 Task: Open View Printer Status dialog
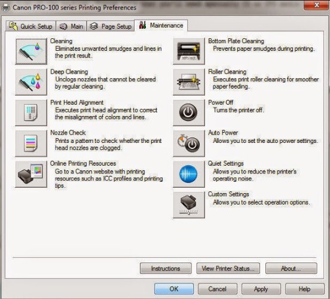coord(228,269)
